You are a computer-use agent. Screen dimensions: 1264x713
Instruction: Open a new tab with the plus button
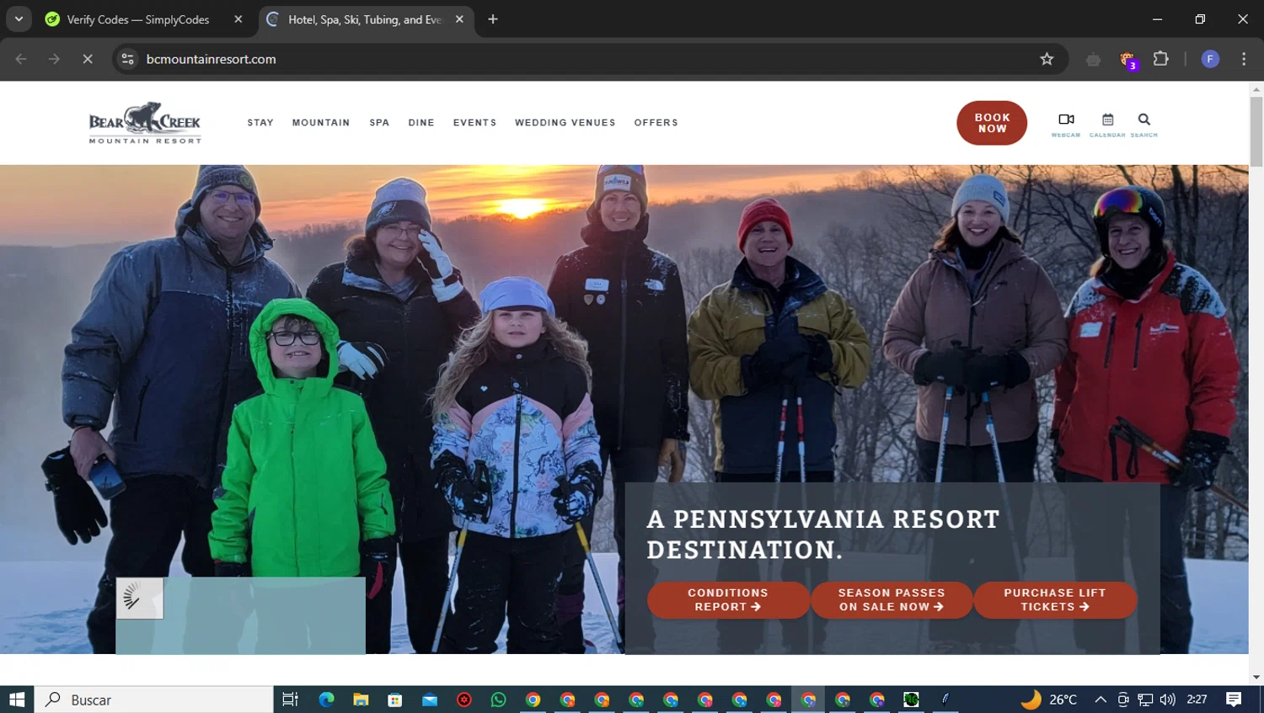(x=493, y=19)
